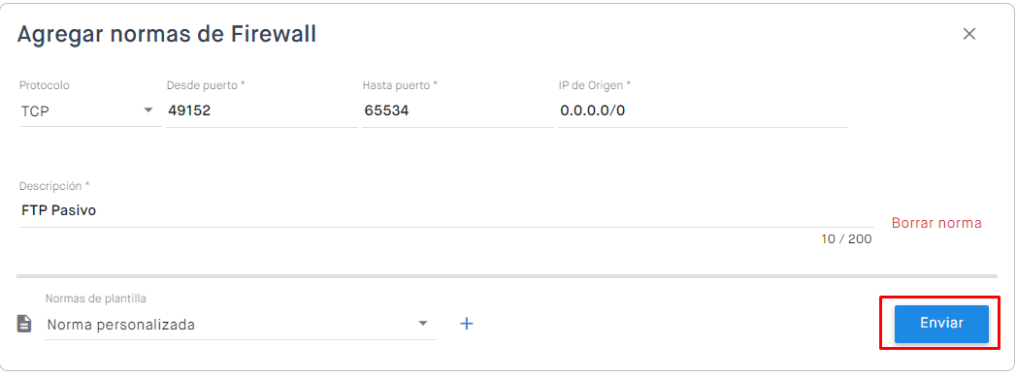
Task: Click the 10 / 200 character counter
Action: 846,239
